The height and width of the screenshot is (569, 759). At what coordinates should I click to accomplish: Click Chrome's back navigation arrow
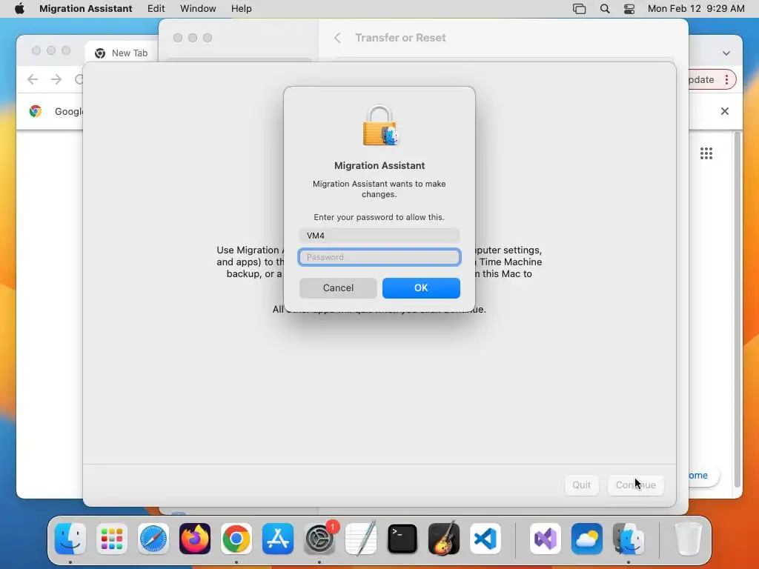(x=33, y=79)
